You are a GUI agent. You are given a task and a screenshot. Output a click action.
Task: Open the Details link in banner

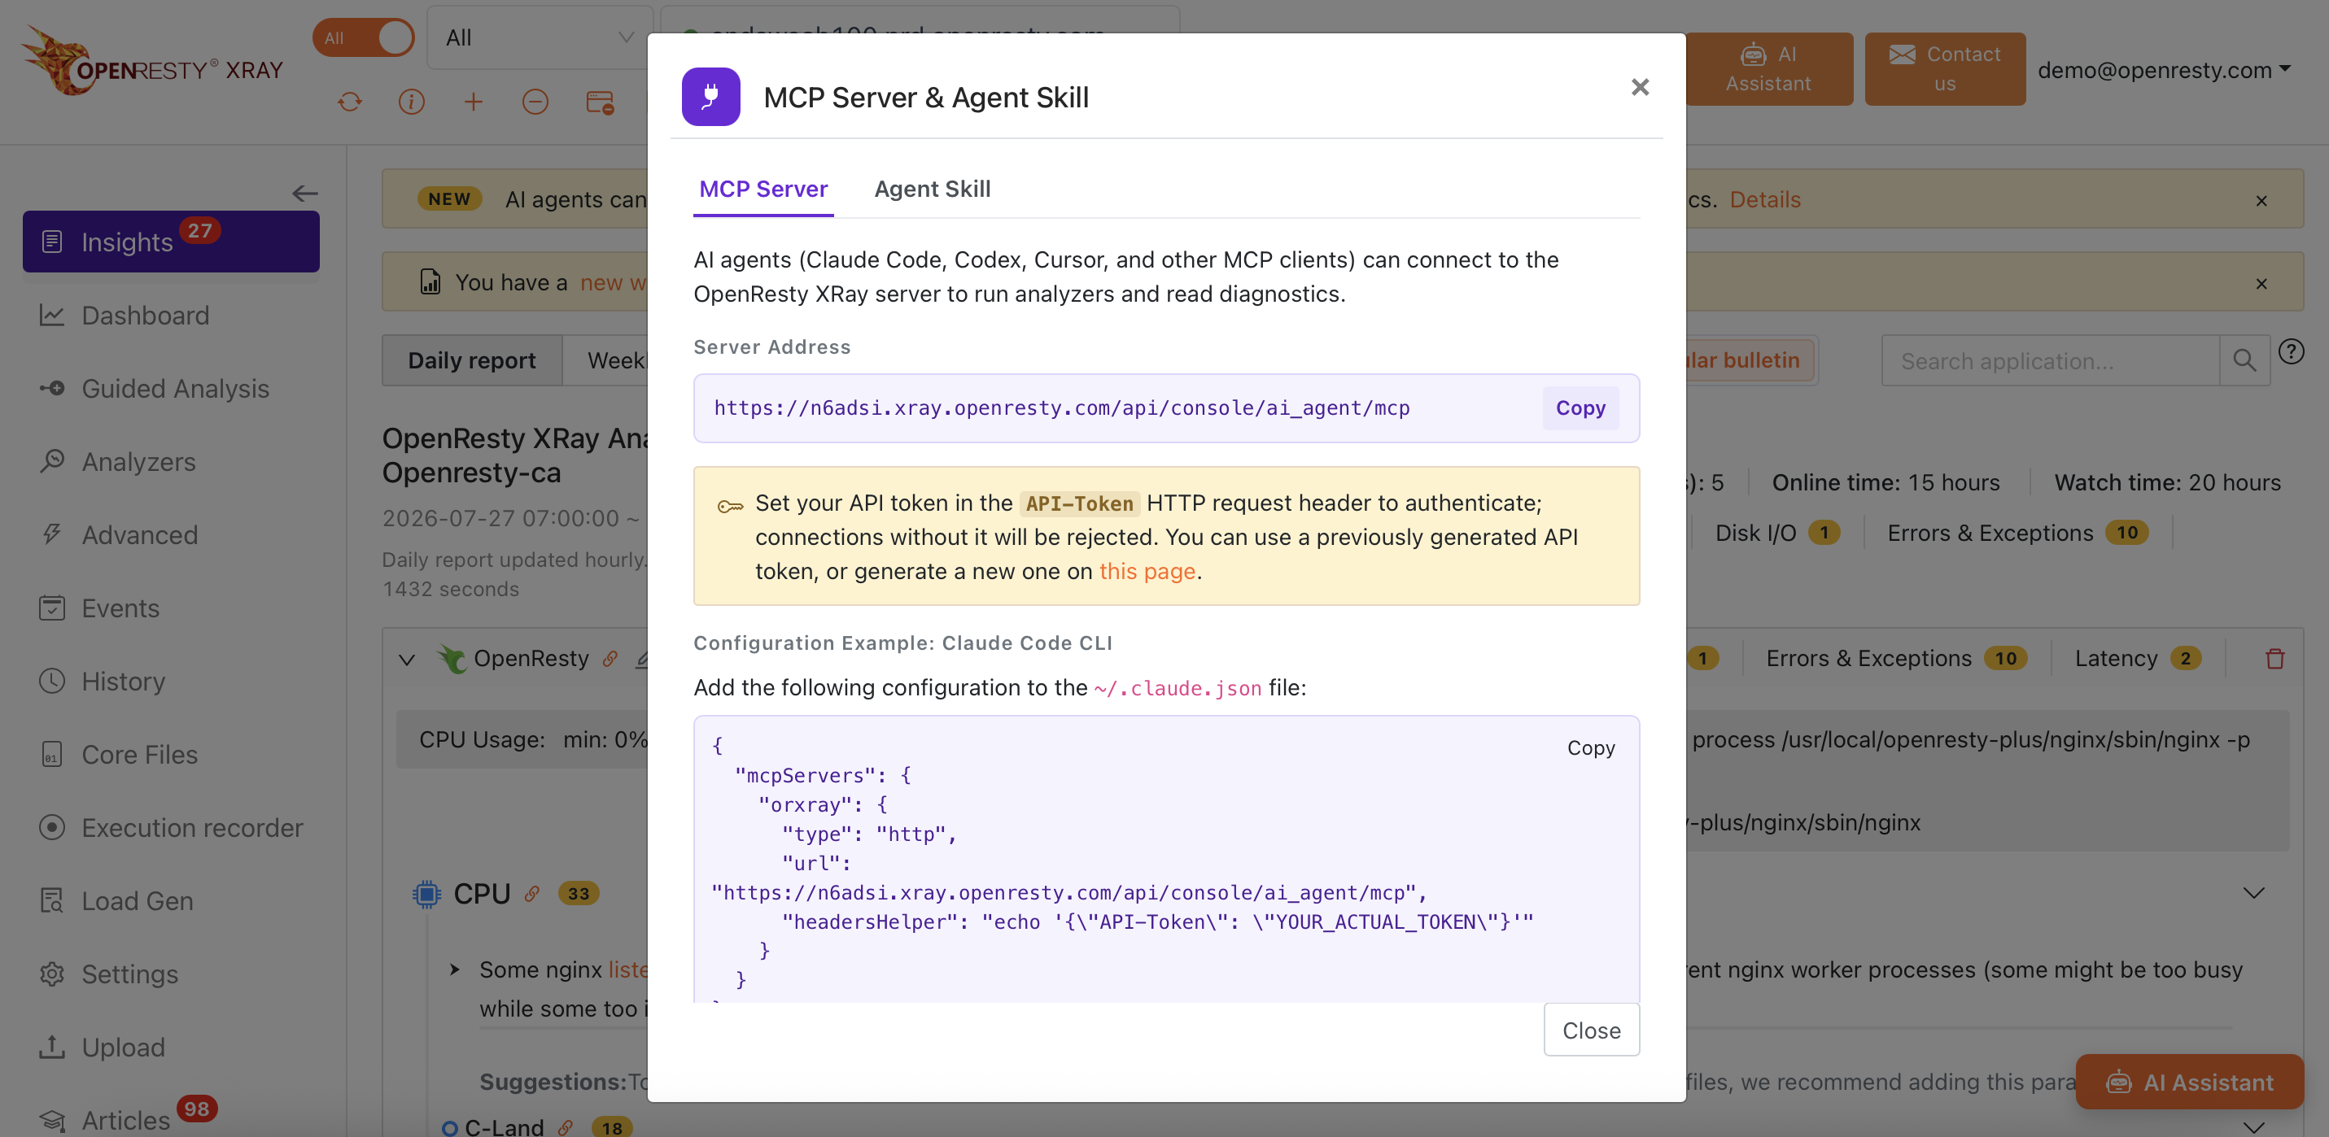pos(1765,198)
